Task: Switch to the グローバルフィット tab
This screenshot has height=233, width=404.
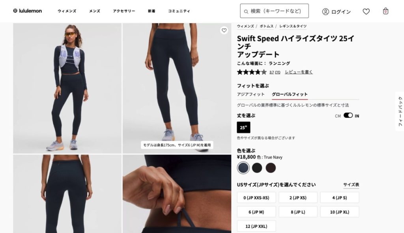Action: (290, 94)
